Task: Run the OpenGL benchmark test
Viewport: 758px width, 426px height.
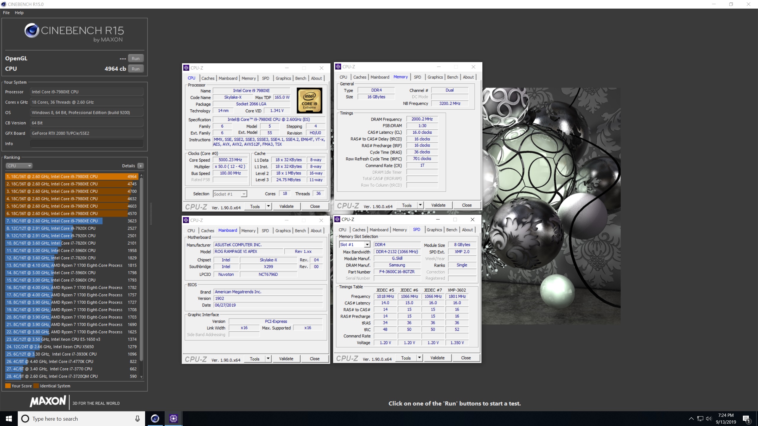Action: point(136,58)
